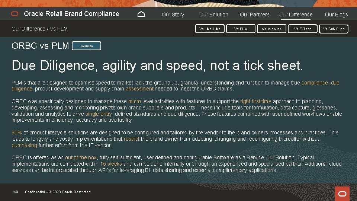
Task: Click the red Oracle logo at bottom right
Action: [342, 194]
